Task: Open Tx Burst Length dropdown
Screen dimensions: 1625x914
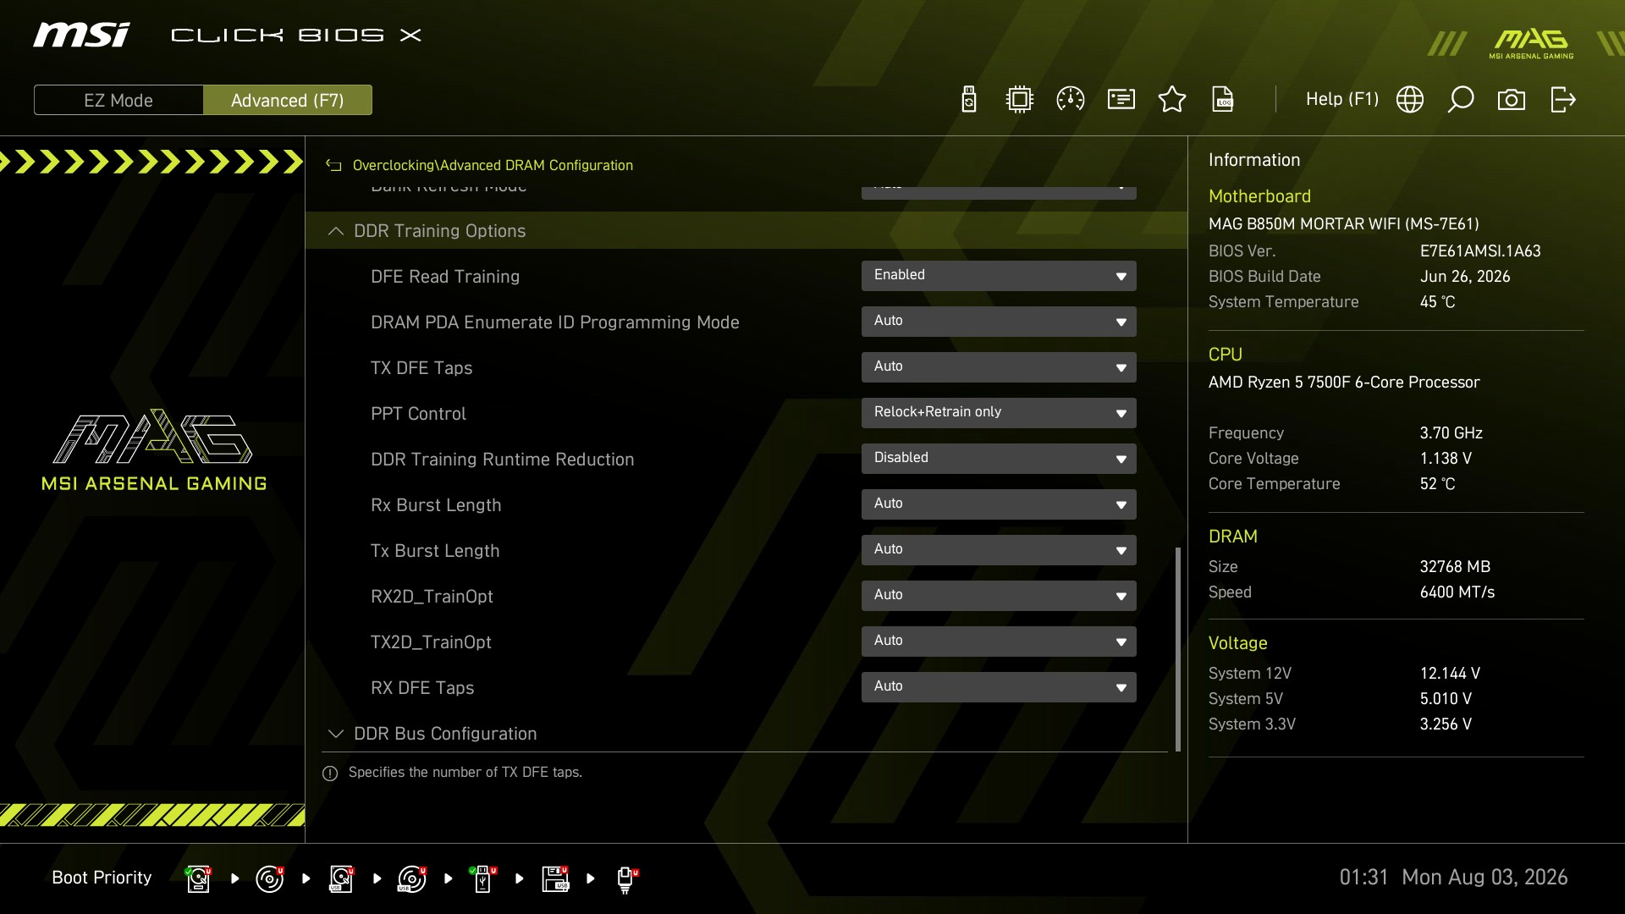Action: click(x=999, y=550)
